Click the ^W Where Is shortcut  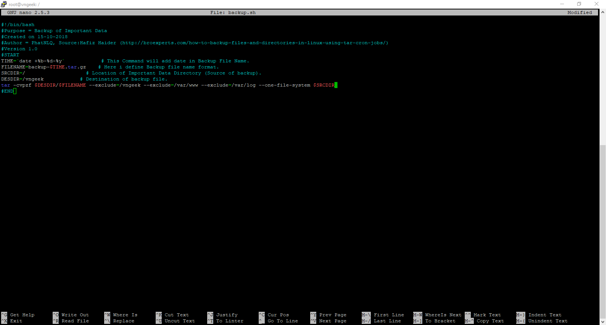(121, 315)
